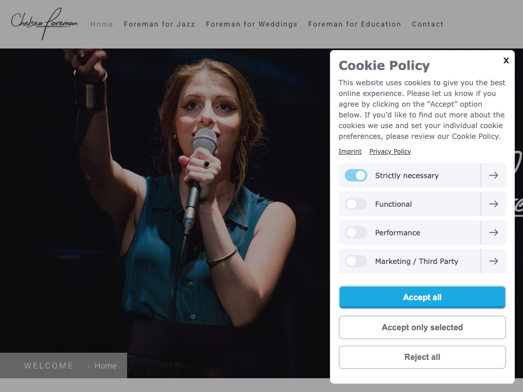Screen dimensions: 523x392
Task: Expand Strictly necessary details arrow
Action: (x=493, y=176)
